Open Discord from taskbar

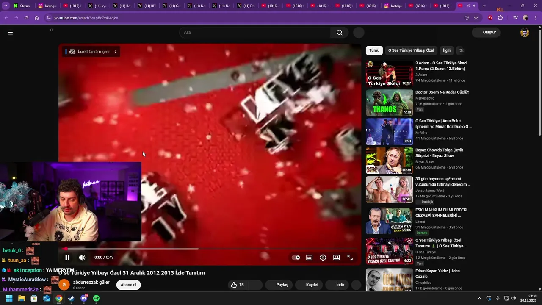point(84,298)
